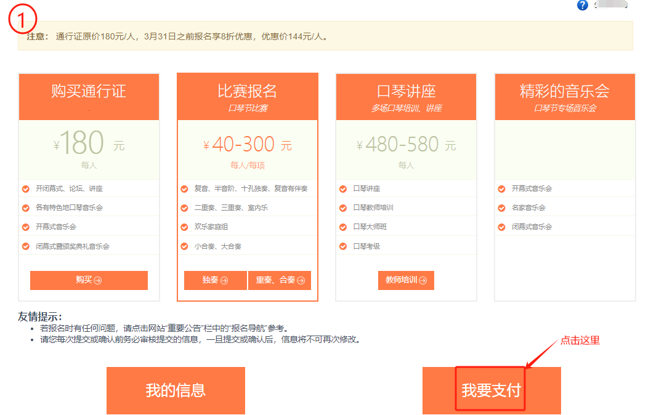Click the 重奏、合奏 registration button
The width and height of the screenshot is (651, 415).
(x=280, y=280)
